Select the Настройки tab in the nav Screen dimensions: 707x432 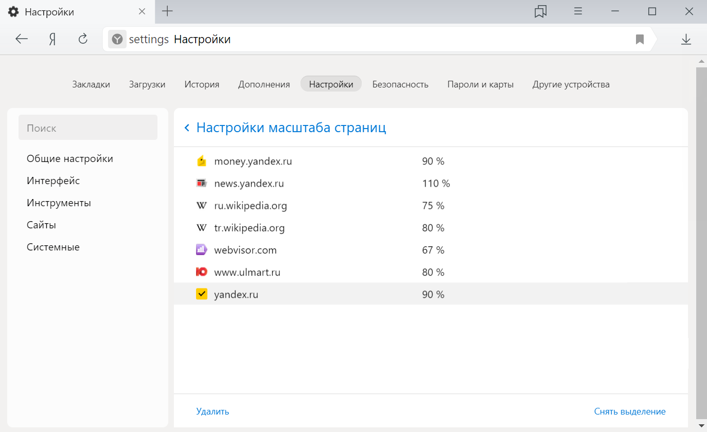[x=331, y=84]
